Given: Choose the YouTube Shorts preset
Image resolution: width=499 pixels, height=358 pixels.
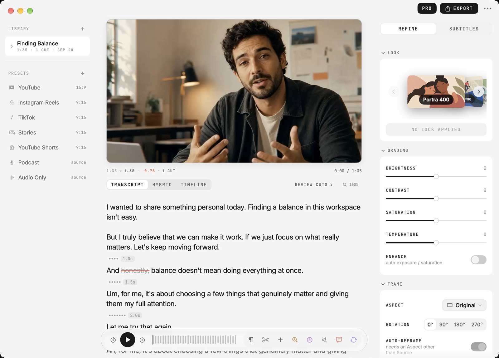Looking at the screenshot, I should click(47, 148).
